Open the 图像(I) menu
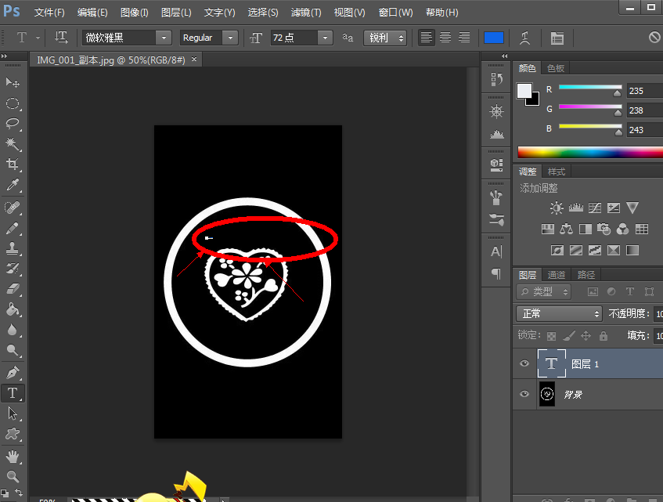Image resolution: width=663 pixels, height=502 pixels. [134, 13]
